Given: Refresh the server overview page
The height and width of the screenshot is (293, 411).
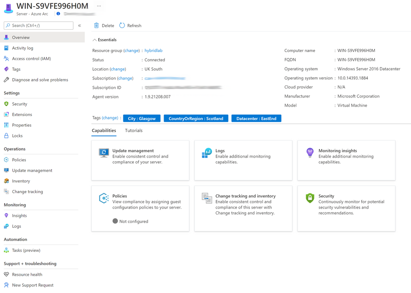Looking at the screenshot, I should click(x=130, y=25).
